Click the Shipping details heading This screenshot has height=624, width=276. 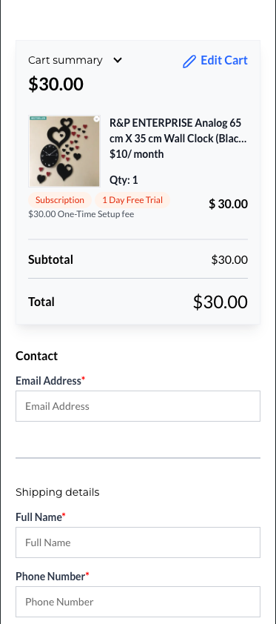(57, 492)
